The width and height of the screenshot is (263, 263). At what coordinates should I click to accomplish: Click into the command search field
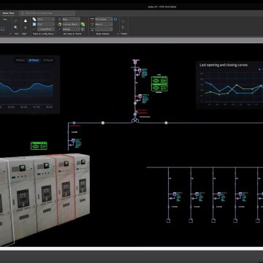click(x=47, y=13)
